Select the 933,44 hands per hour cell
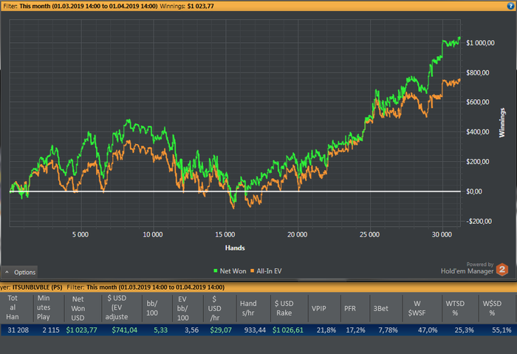This screenshot has width=517, height=354. tap(255, 330)
